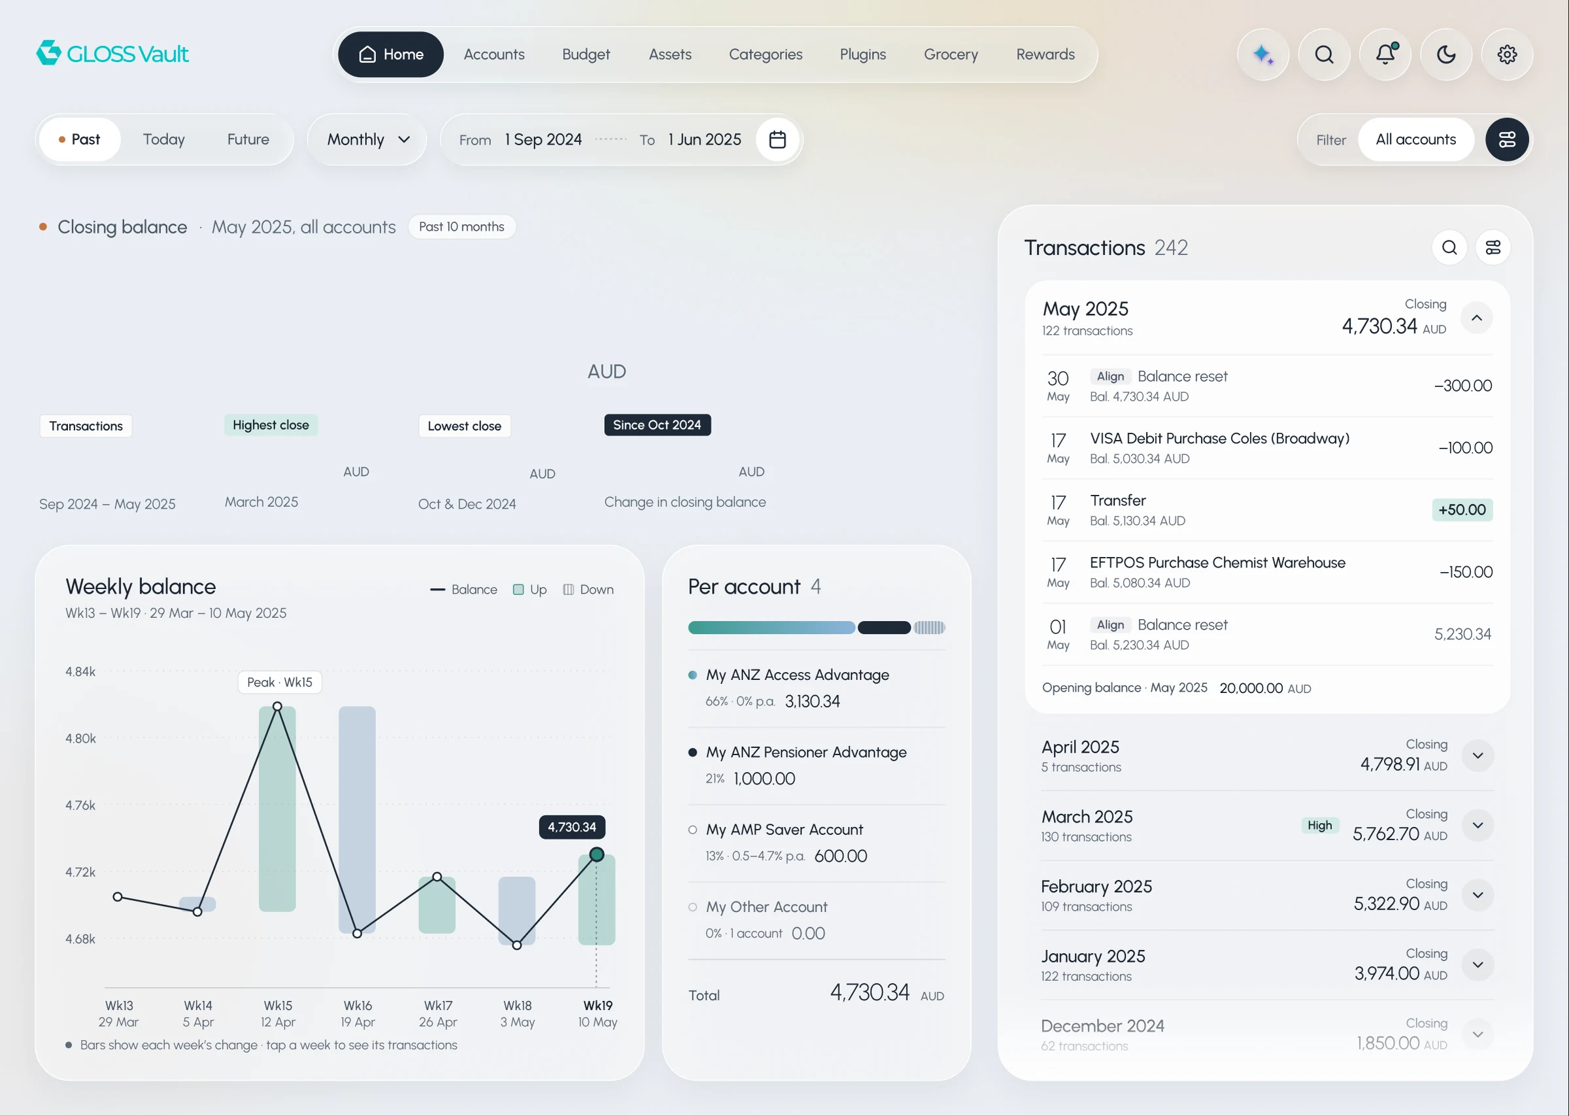Search within the Transactions panel
Viewport: 1569px width, 1116px height.
pyautogui.click(x=1449, y=247)
